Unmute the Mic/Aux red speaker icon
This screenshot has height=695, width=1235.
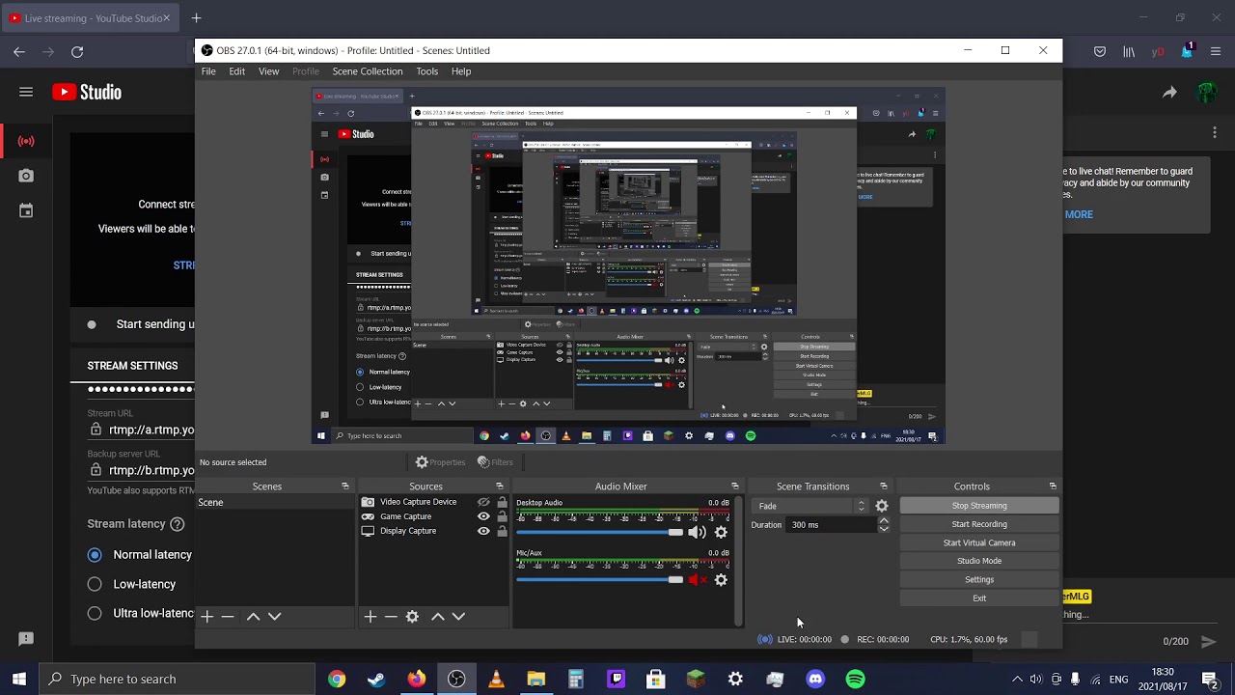click(697, 579)
